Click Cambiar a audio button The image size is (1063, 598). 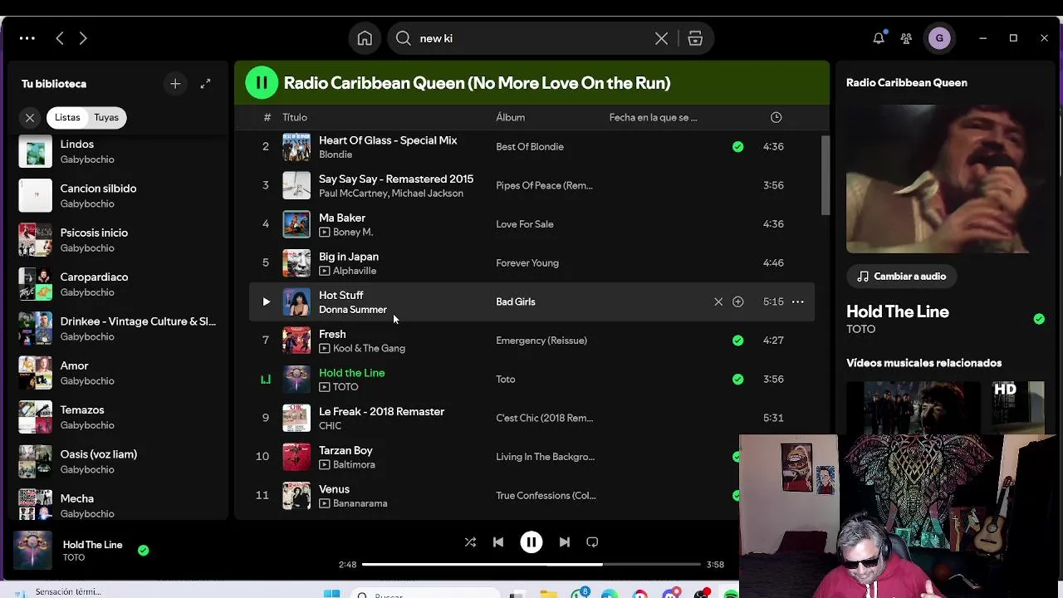pyautogui.click(x=901, y=276)
